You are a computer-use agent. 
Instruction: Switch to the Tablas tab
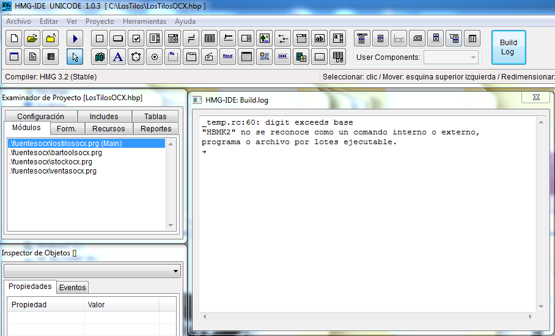155,116
